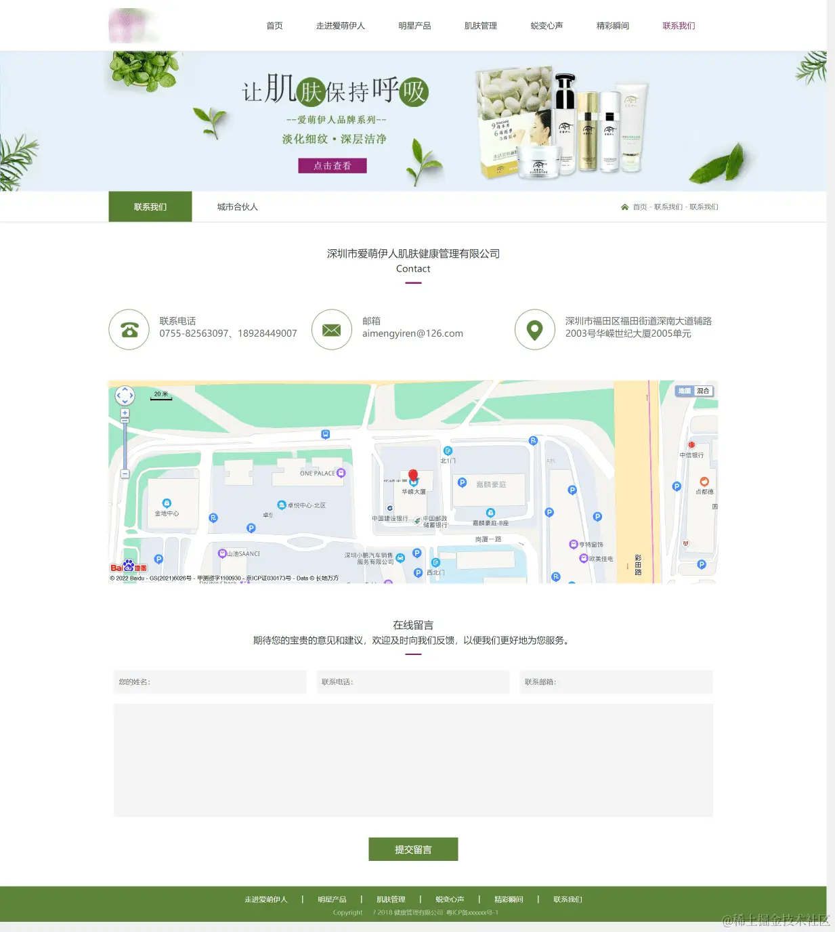Click the product lineup banner image
Viewport: 835px width, 932px height.
tap(562, 123)
